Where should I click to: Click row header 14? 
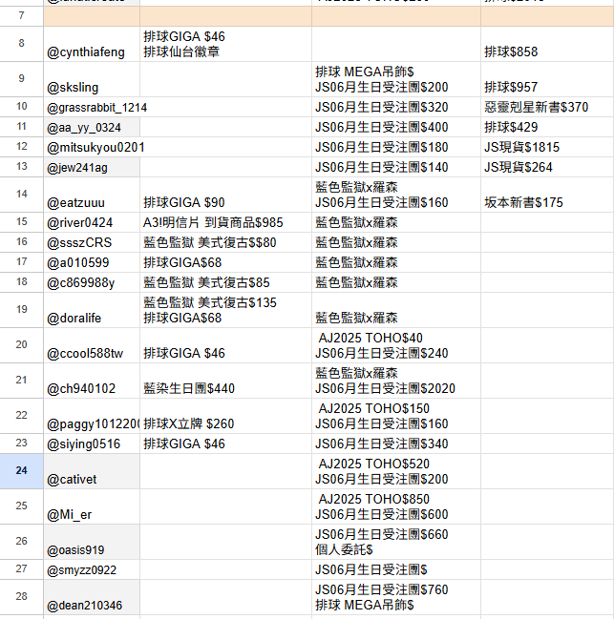[x=21, y=195]
